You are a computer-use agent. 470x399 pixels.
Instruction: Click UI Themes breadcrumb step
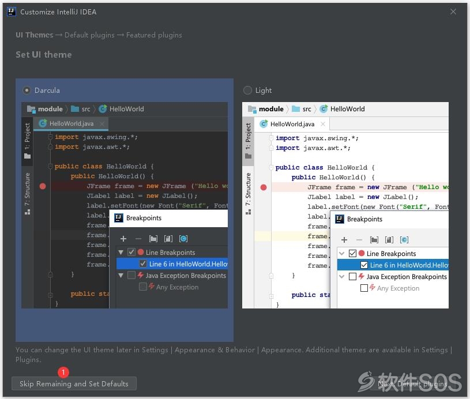34,35
